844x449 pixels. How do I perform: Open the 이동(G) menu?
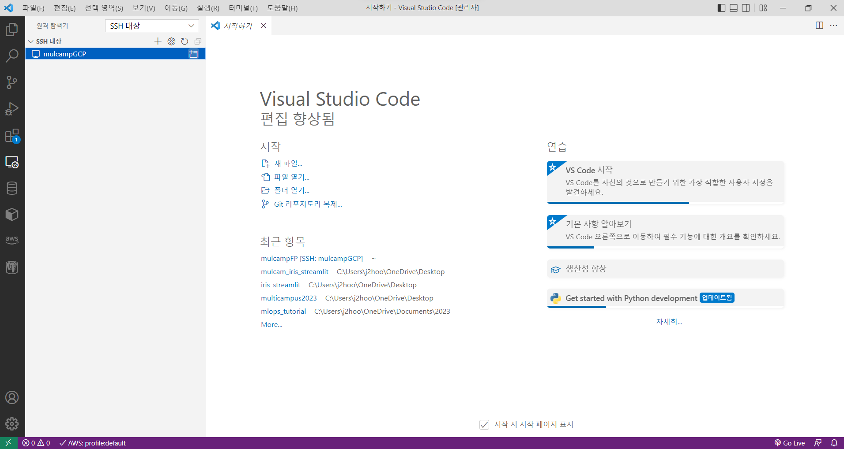176,8
